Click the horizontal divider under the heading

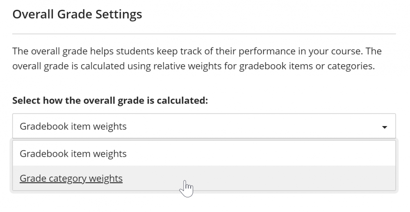tap(204, 34)
